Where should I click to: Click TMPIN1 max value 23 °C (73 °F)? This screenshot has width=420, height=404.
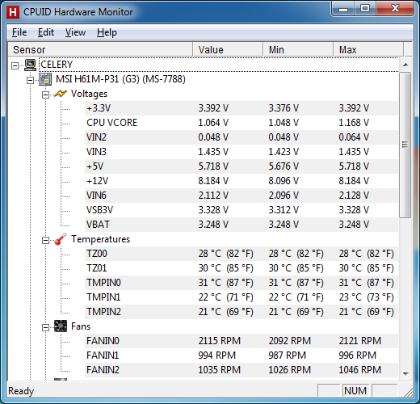point(366,297)
